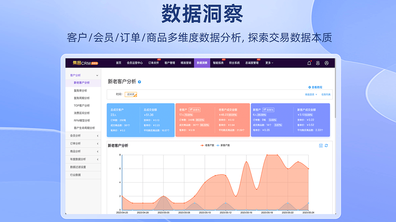Click the 总成交金额 ¥51.36 value
The image size is (396, 222).
click(x=149, y=115)
